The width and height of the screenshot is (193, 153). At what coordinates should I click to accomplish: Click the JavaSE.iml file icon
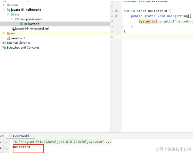coord(8,38)
